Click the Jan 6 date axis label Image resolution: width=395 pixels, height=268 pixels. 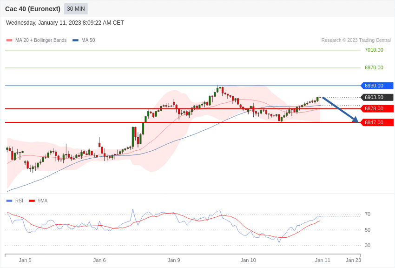click(99, 260)
